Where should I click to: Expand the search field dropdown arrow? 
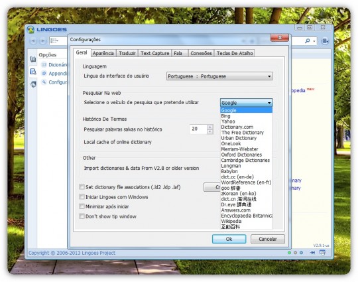click(x=314, y=41)
